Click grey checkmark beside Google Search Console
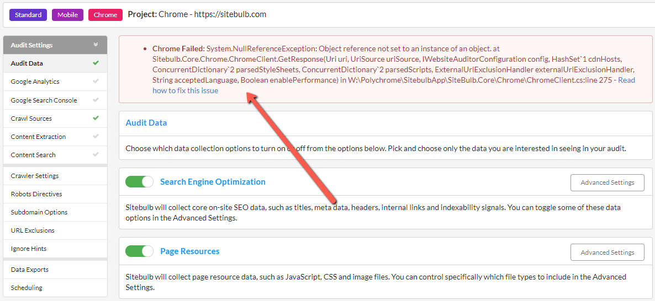The height and width of the screenshot is (301, 655). [x=96, y=100]
